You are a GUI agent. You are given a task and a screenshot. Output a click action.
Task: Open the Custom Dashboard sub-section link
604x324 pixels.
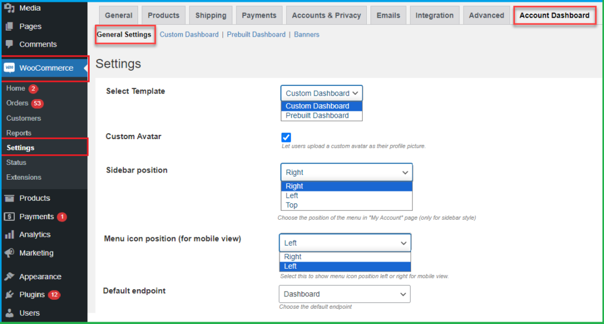click(189, 35)
